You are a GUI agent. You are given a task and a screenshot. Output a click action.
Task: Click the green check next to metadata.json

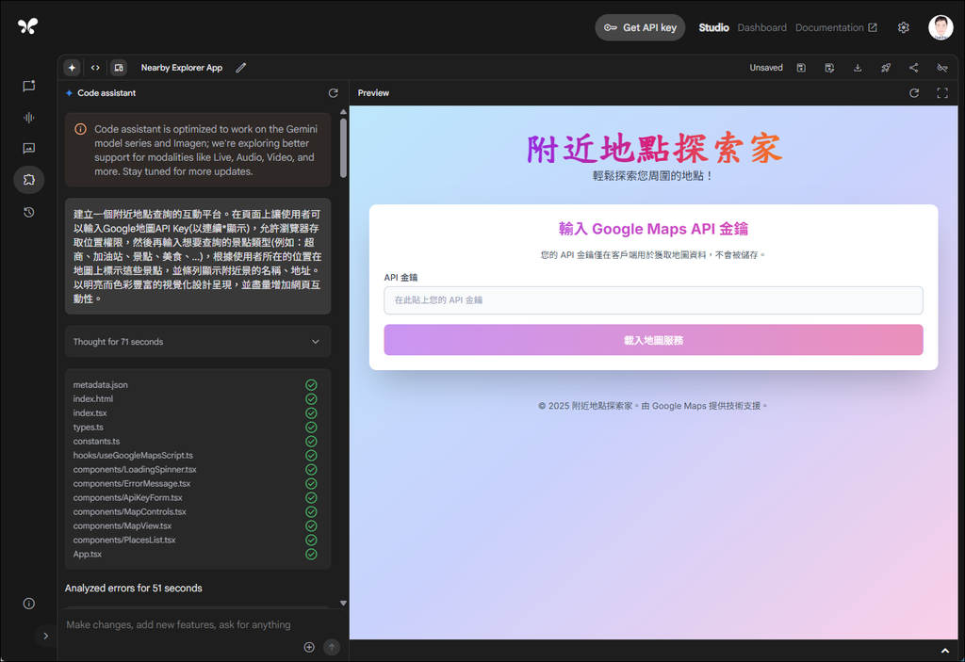point(311,385)
